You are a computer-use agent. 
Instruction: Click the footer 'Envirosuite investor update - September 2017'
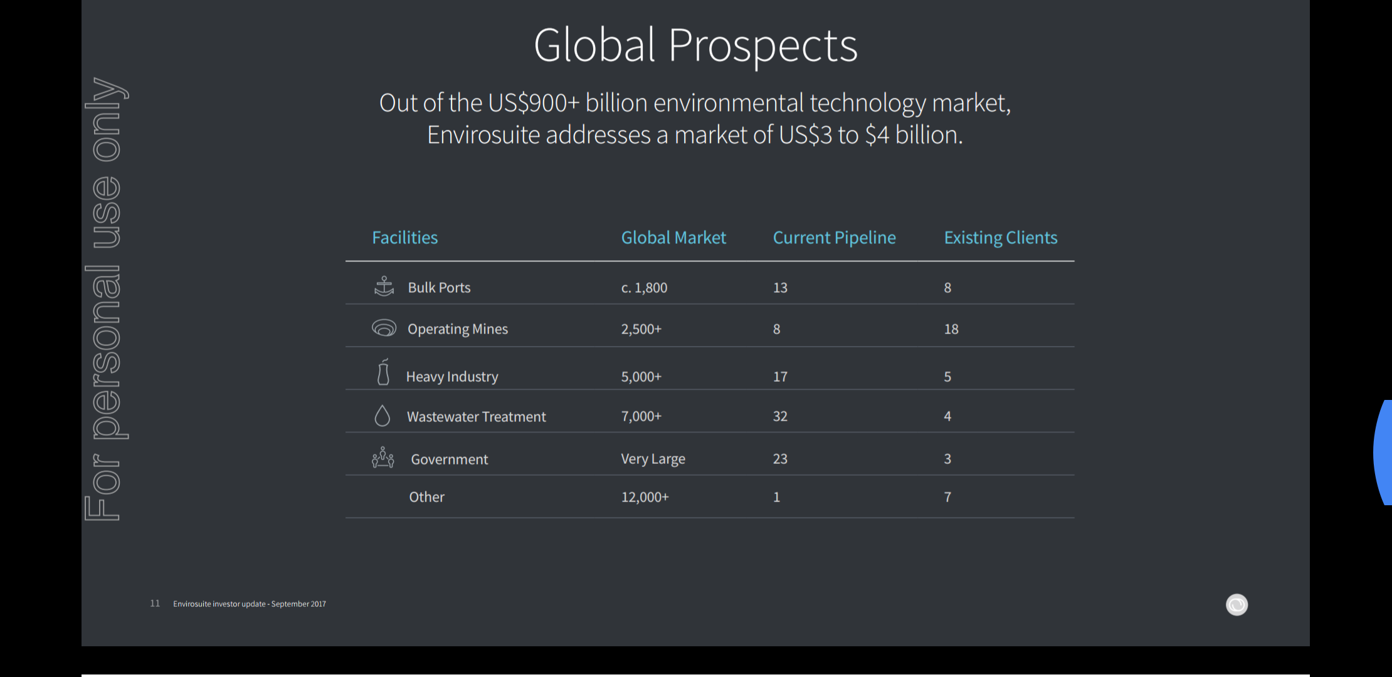tap(250, 604)
